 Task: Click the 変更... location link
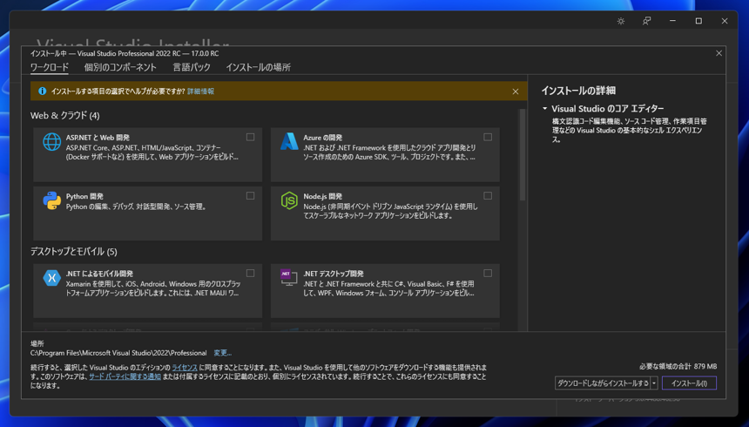(x=223, y=353)
